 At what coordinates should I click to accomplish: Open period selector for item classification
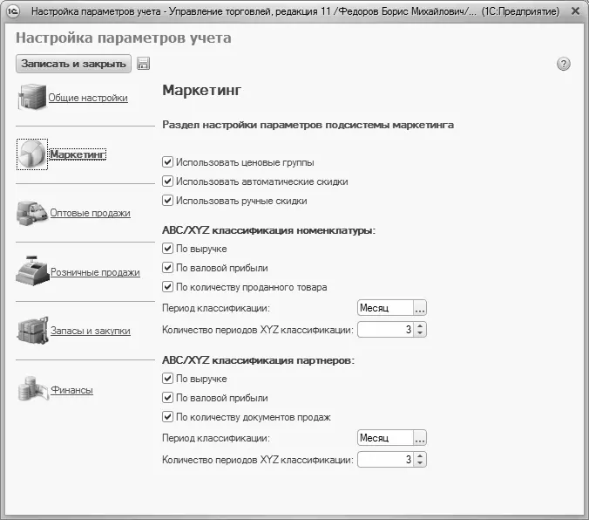coord(419,308)
